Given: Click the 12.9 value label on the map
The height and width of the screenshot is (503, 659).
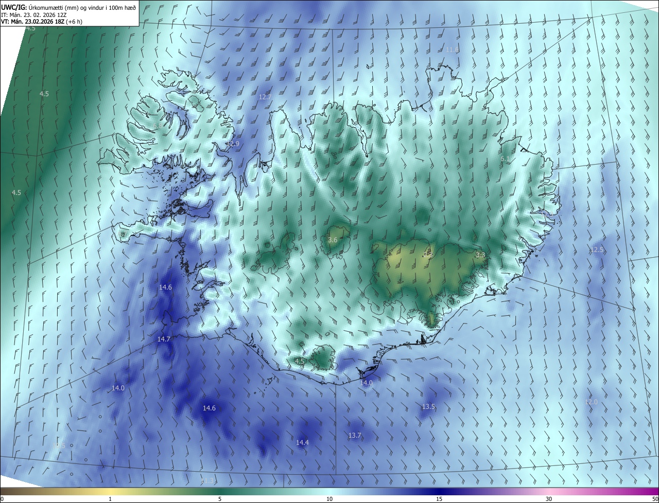Looking at the screenshot, I should [233, 144].
